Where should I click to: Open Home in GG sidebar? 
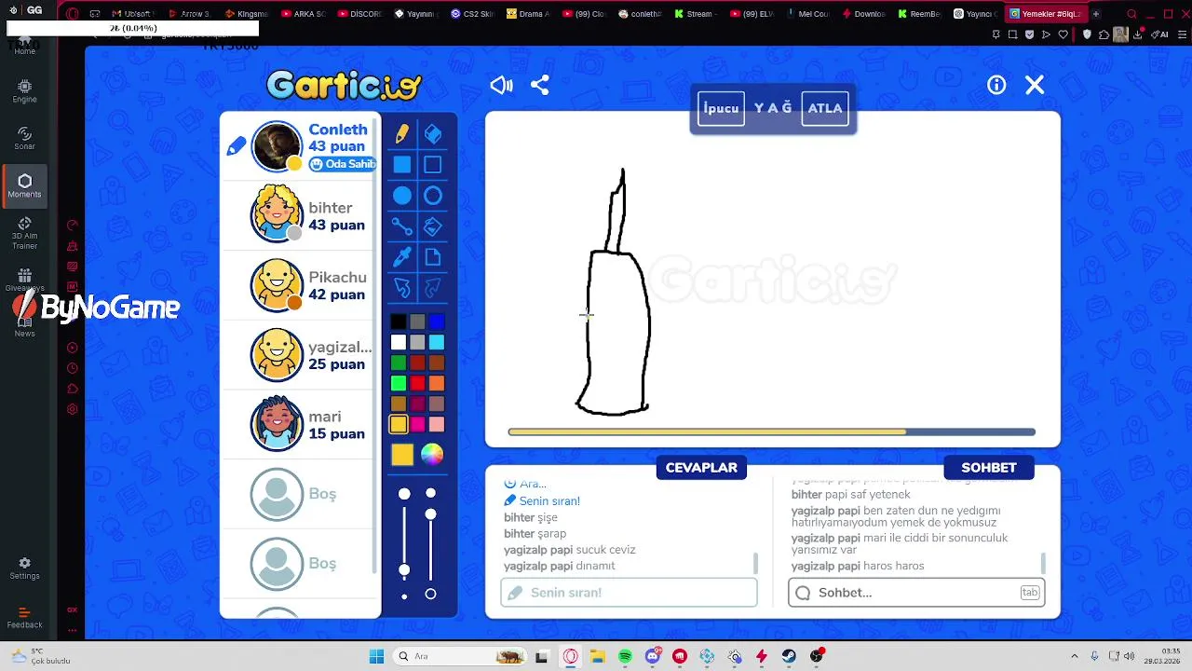(x=24, y=45)
